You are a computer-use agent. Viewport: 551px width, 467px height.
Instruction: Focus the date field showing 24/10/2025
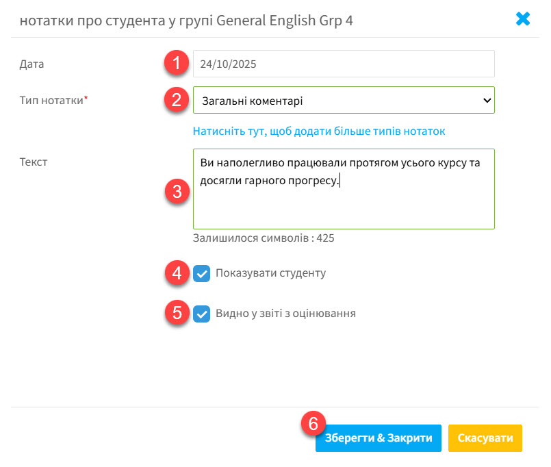coord(343,64)
